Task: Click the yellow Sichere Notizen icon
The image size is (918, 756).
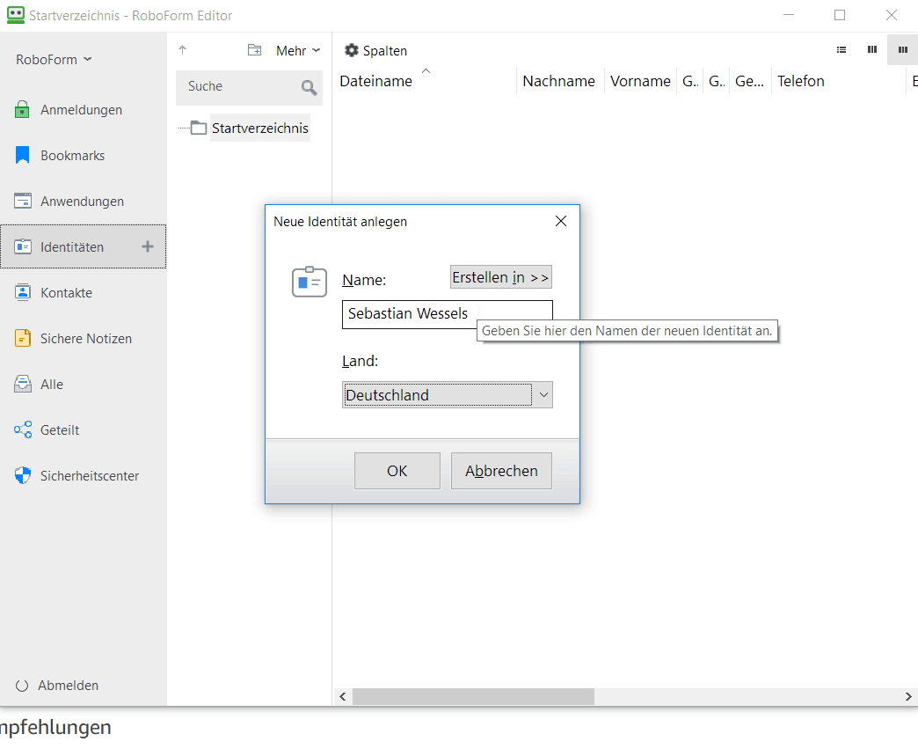Action: pyautogui.click(x=22, y=338)
